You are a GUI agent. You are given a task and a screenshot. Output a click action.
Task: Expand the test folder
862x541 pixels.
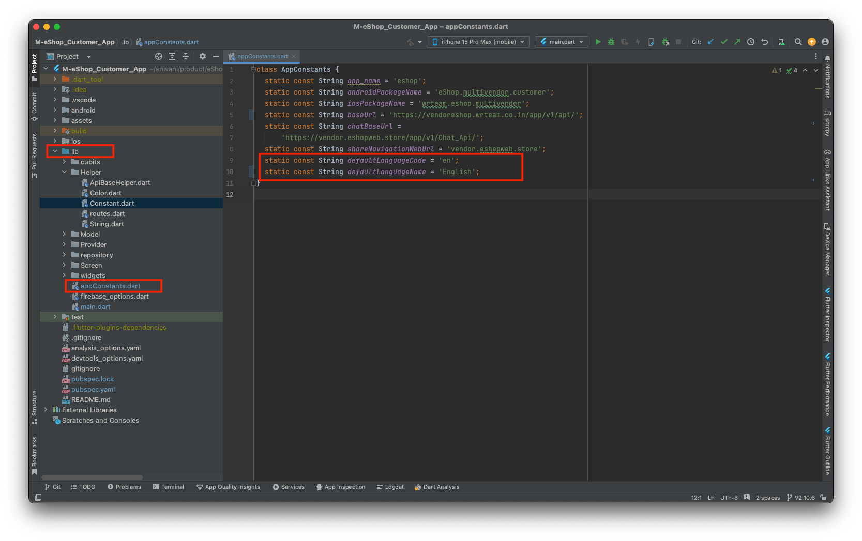tap(55, 317)
